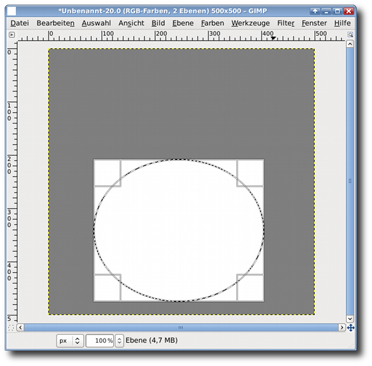372x366 pixels.
Task: Click the horizontal scrollbar left arrow
Action: pyautogui.click(x=21, y=328)
